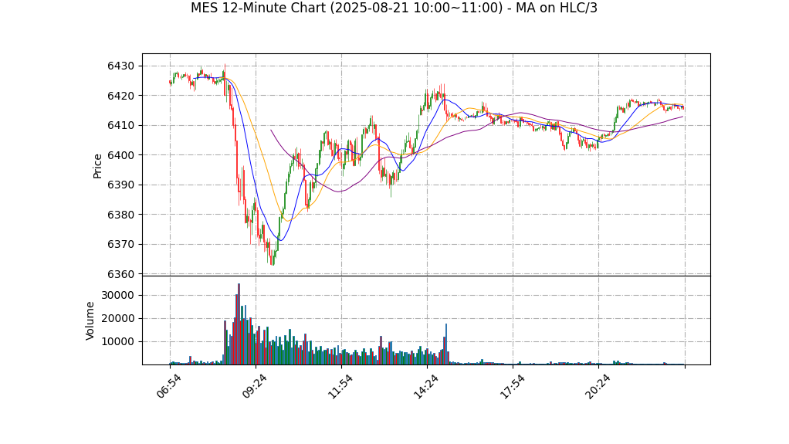Click the 6430 price axis label
The image size is (789, 444).
(x=120, y=66)
